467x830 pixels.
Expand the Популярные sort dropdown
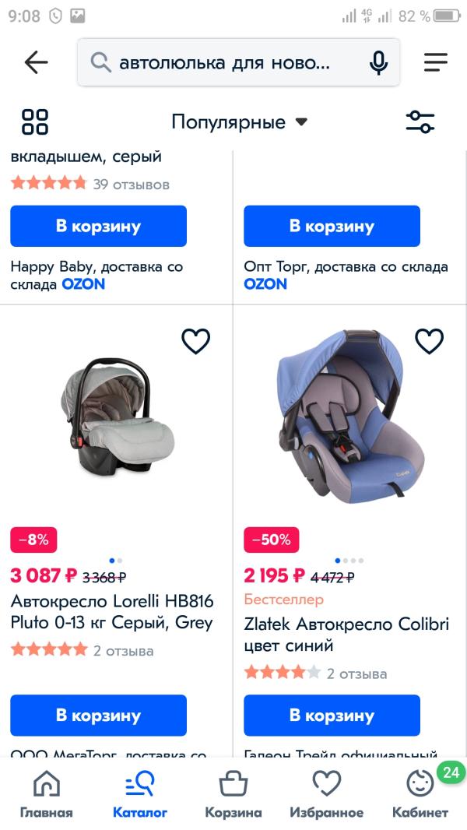(239, 122)
